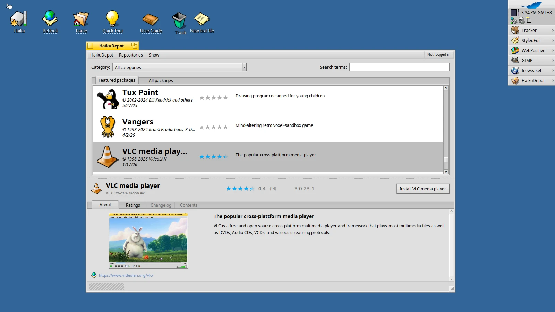Open the Trash on the desktop

pos(179,20)
